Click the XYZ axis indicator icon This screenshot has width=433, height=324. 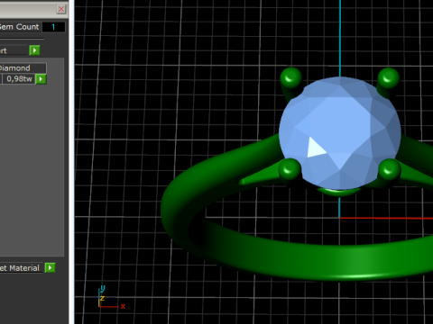click(x=111, y=297)
